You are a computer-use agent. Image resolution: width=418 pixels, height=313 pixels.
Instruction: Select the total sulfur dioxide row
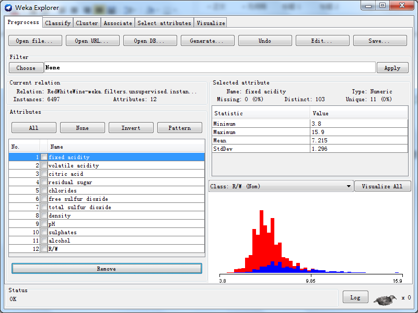(x=107, y=207)
